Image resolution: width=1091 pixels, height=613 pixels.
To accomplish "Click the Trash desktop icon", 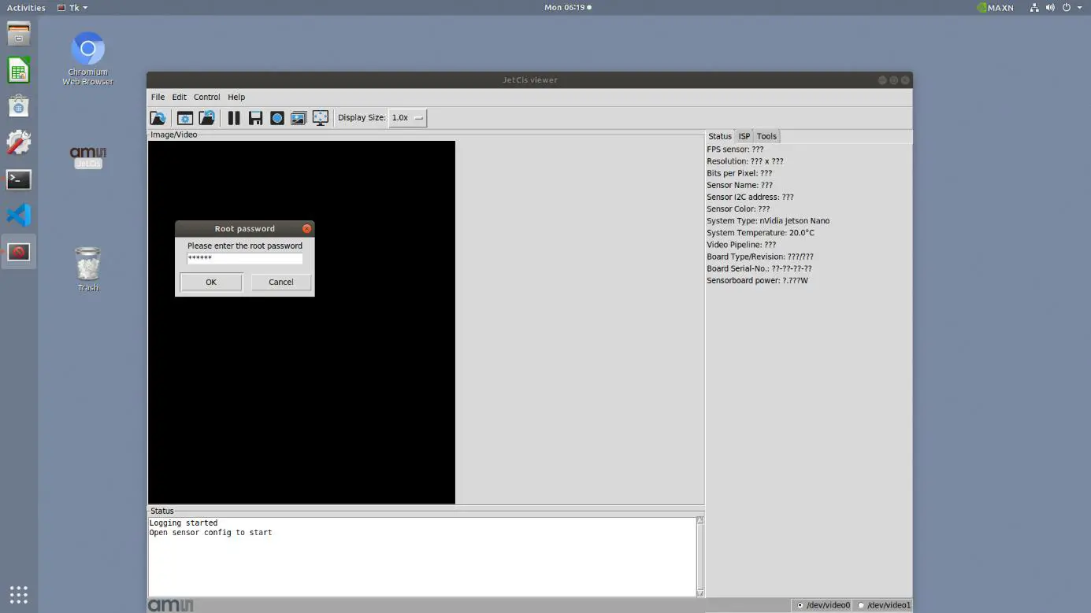I will click(88, 269).
